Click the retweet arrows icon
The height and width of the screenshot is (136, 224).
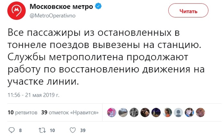pos(42,130)
